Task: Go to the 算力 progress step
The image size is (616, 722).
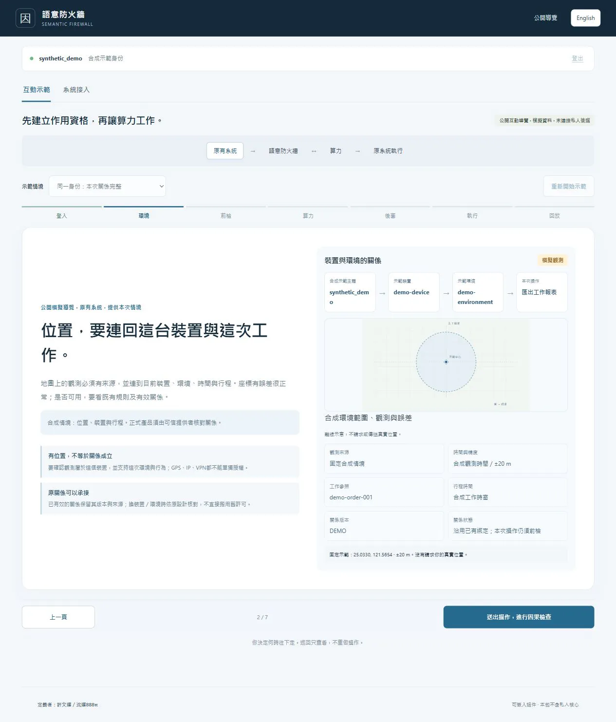Action: point(308,212)
